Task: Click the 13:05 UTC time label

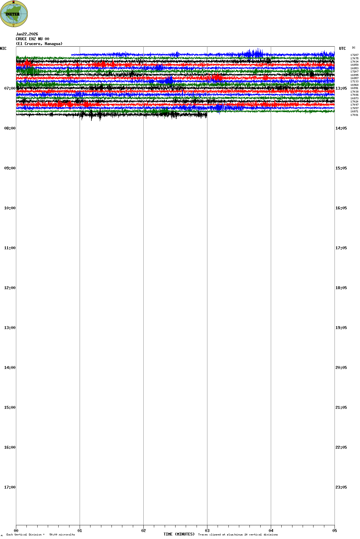Action: pos(341,88)
